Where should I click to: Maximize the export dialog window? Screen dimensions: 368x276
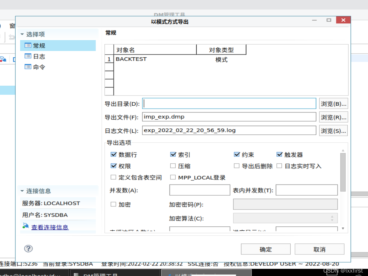tap(329, 20)
